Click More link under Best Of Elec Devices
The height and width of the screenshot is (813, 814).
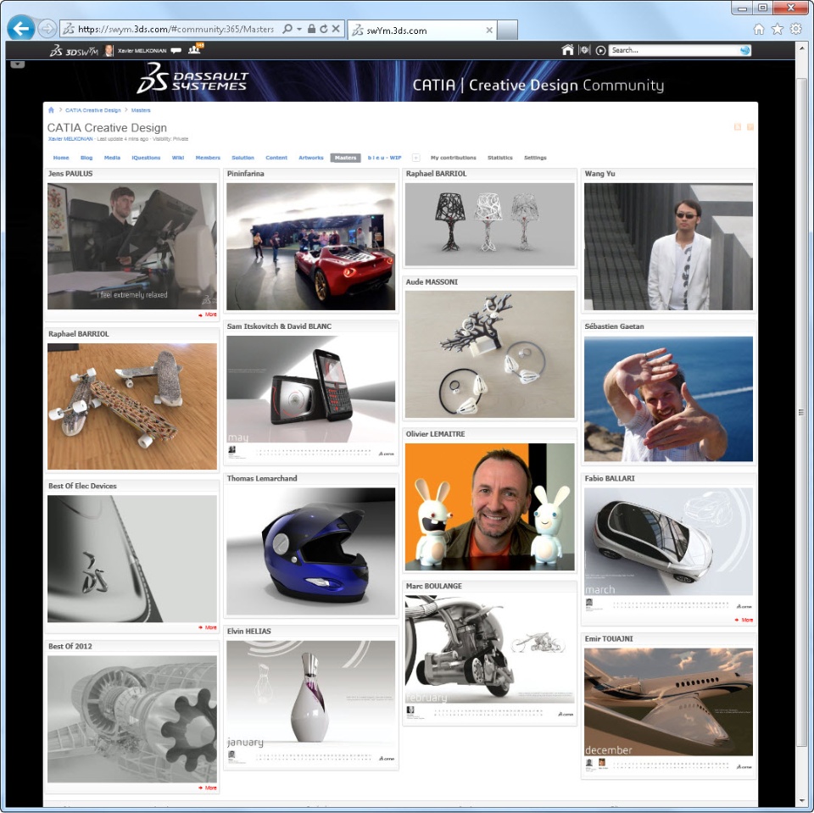point(208,627)
